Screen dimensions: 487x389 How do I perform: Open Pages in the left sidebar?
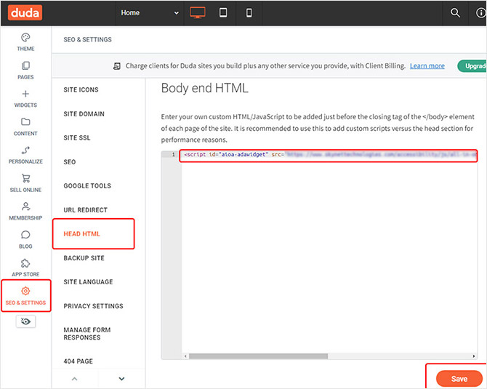tap(25, 66)
